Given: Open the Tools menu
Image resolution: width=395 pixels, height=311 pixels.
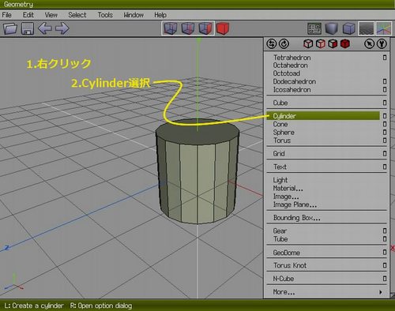Looking at the screenshot, I should point(105,15).
